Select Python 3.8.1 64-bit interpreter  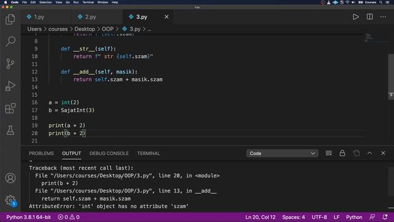click(x=28, y=217)
